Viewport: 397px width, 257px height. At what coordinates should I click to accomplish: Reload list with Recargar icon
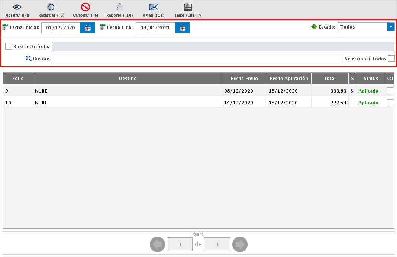click(51, 7)
